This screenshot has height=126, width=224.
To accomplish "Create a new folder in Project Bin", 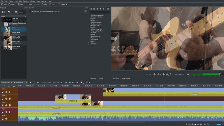I will (9, 12).
